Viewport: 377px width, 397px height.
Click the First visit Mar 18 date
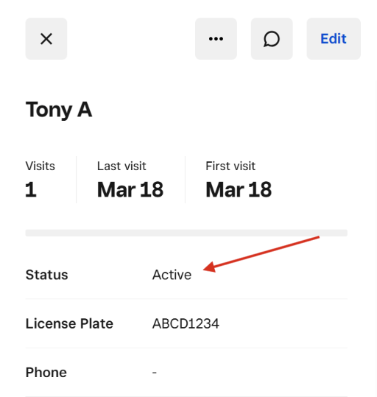coord(239,189)
